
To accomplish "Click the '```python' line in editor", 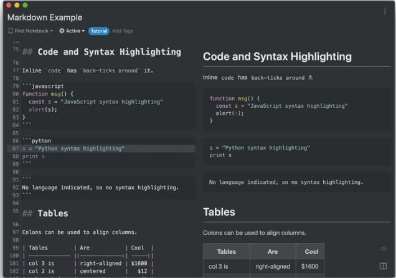I will tap(37, 141).
